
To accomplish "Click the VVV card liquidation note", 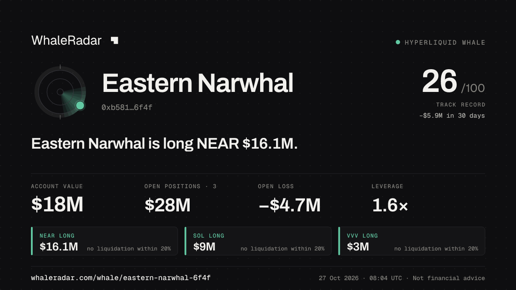I will click(x=436, y=249).
